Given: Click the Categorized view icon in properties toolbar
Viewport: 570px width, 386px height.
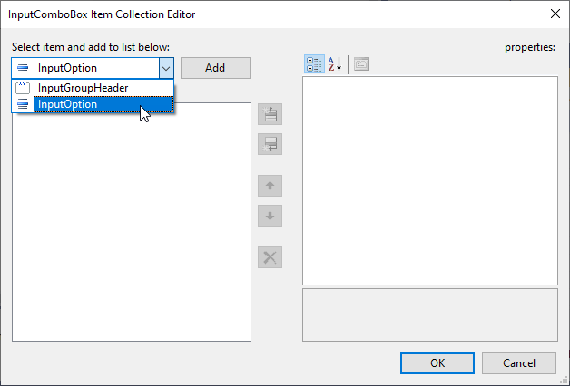Looking at the screenshot, I should [x=314, y=64].
